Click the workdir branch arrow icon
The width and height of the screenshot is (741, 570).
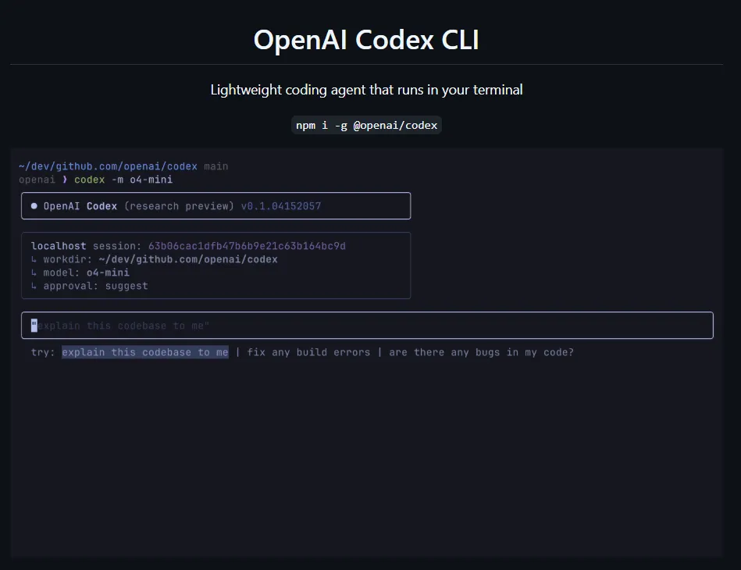(33, 259)
